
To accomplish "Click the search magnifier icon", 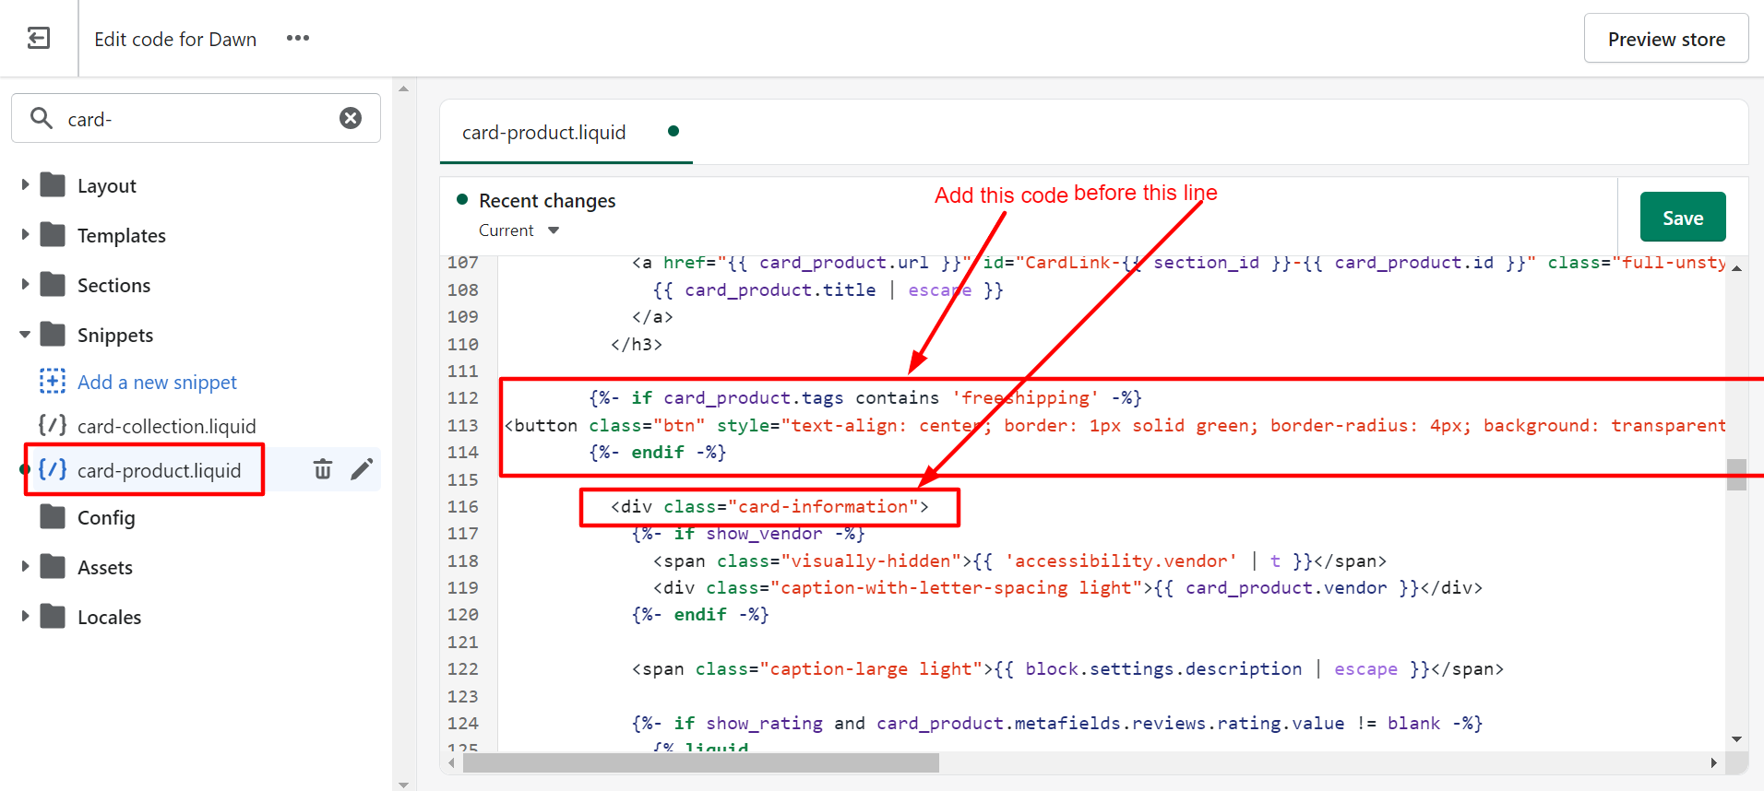I will pyautogui.click(x=42, y=118).
